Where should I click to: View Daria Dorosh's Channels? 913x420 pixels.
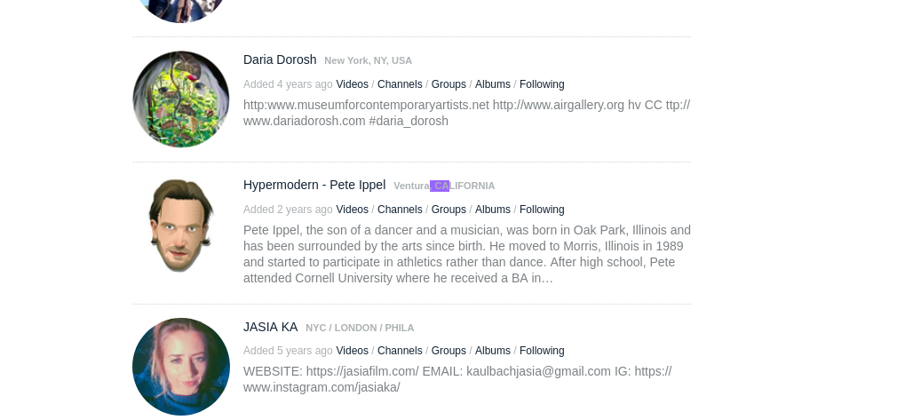coord(400,84)
